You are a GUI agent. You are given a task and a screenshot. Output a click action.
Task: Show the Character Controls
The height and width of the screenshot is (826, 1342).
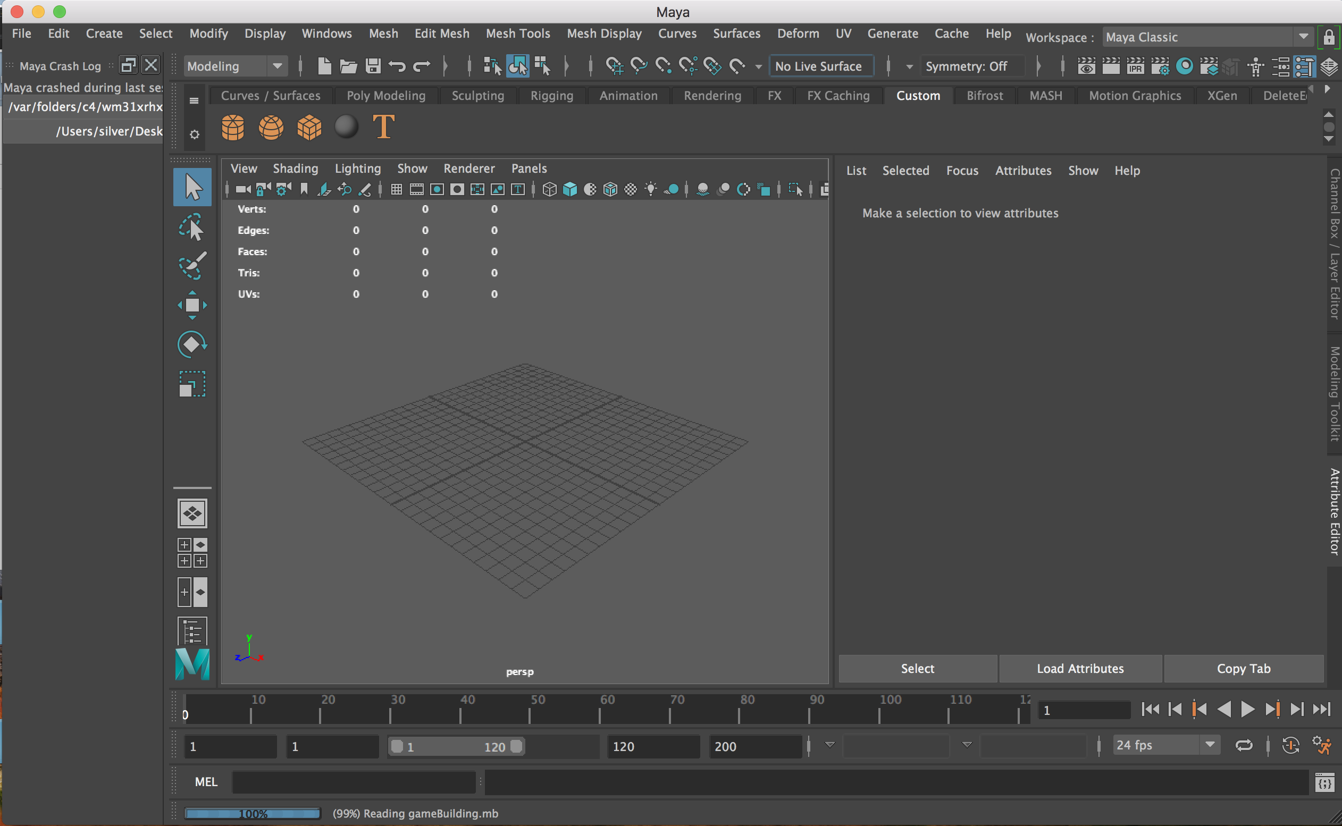(1256, 66)
